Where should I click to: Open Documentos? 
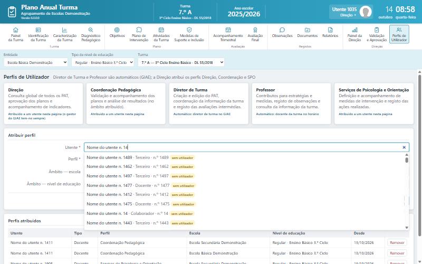[x=308, y=32]
